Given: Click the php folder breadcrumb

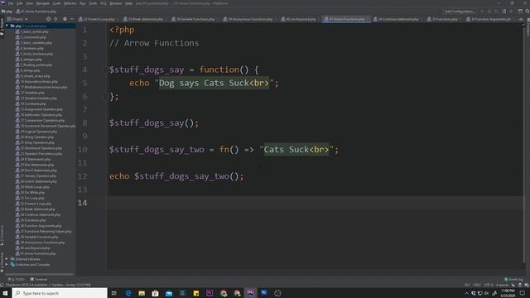Looking at the screenshot, I should [x=7, y=11].
